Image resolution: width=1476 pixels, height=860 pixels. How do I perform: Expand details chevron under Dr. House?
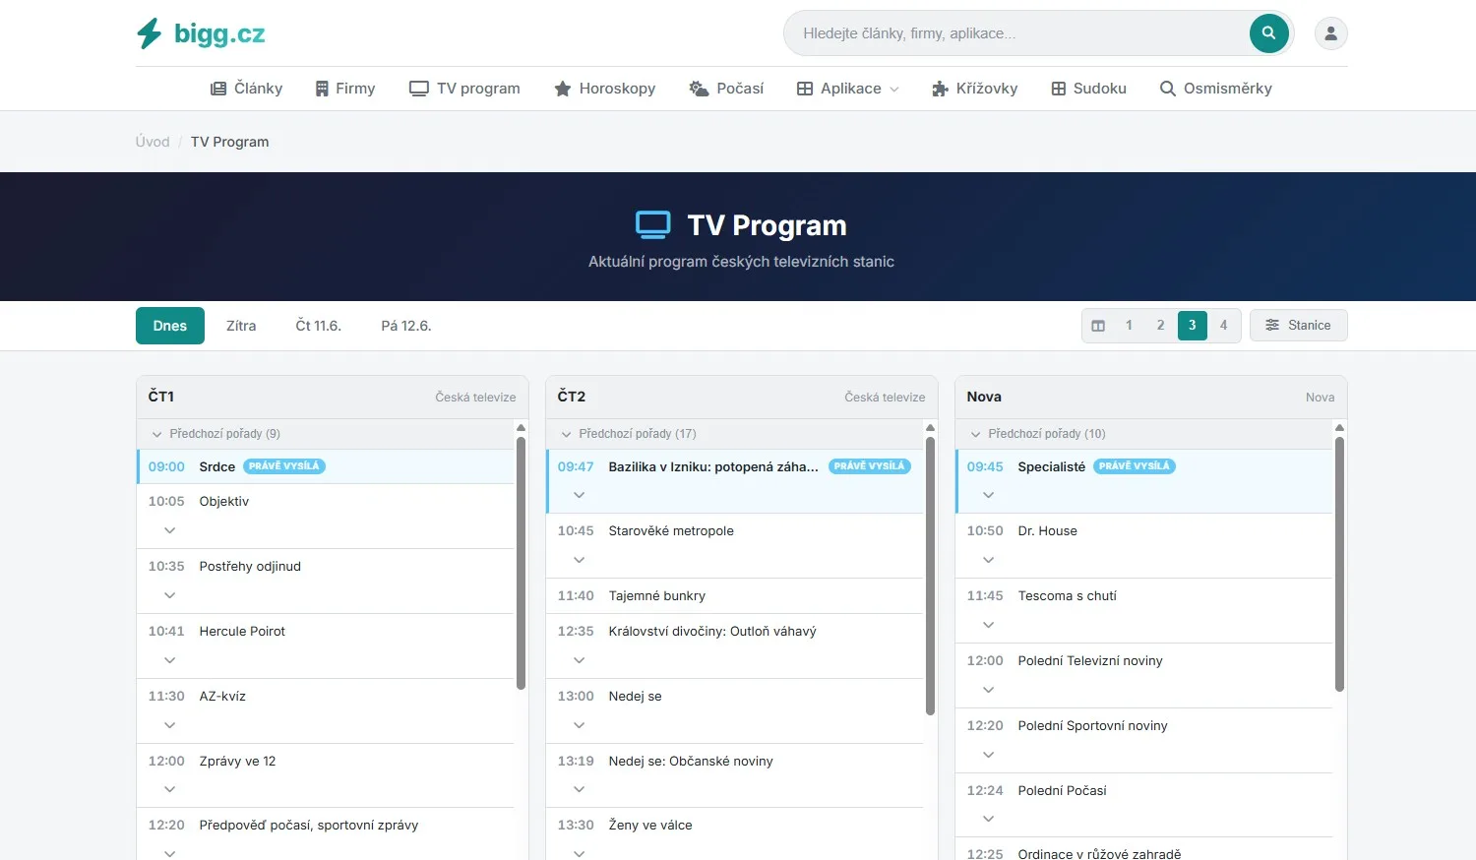tap(989, 560)
